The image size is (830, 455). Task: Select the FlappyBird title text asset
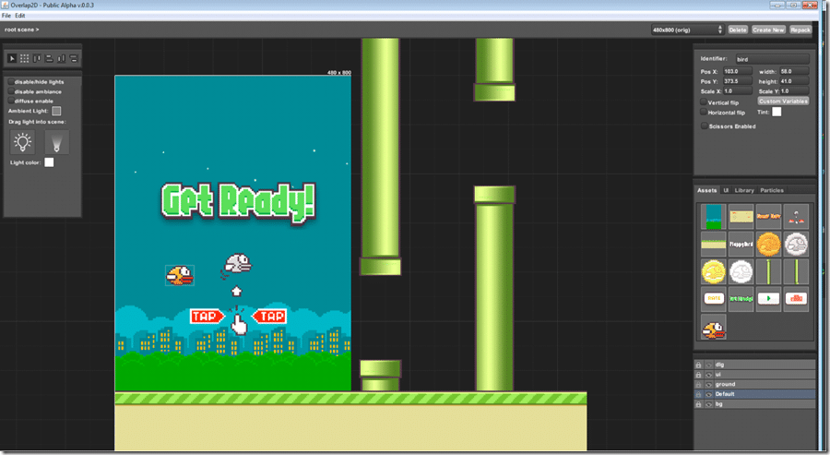tap(741, 245)
